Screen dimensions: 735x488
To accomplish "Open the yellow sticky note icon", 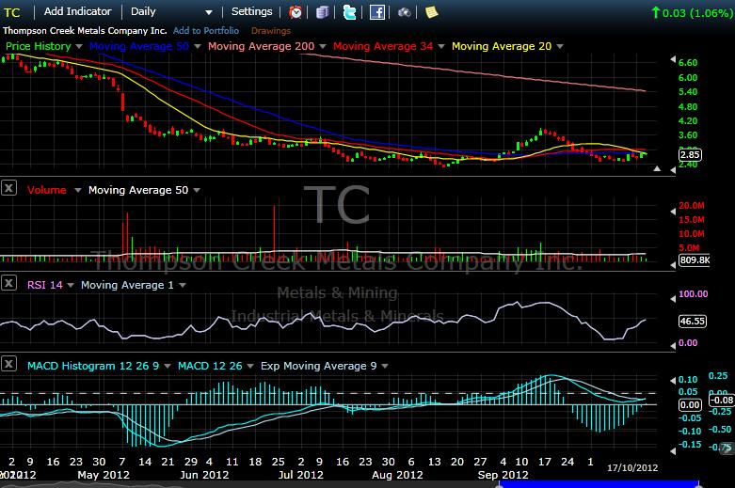I will click(431, 12).
